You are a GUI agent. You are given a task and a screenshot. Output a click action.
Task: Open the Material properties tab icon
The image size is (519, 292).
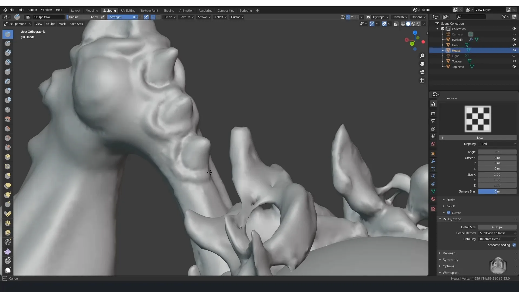[433, 199]
